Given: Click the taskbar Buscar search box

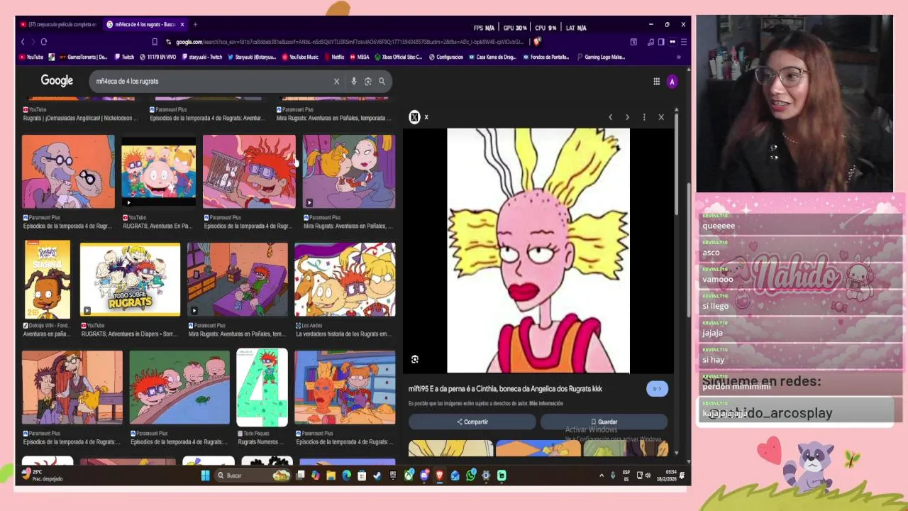Looking at the screenshot, I should [x=252, y=476].
